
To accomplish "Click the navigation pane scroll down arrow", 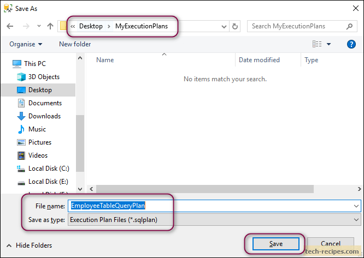I will (x=80, y=189).
